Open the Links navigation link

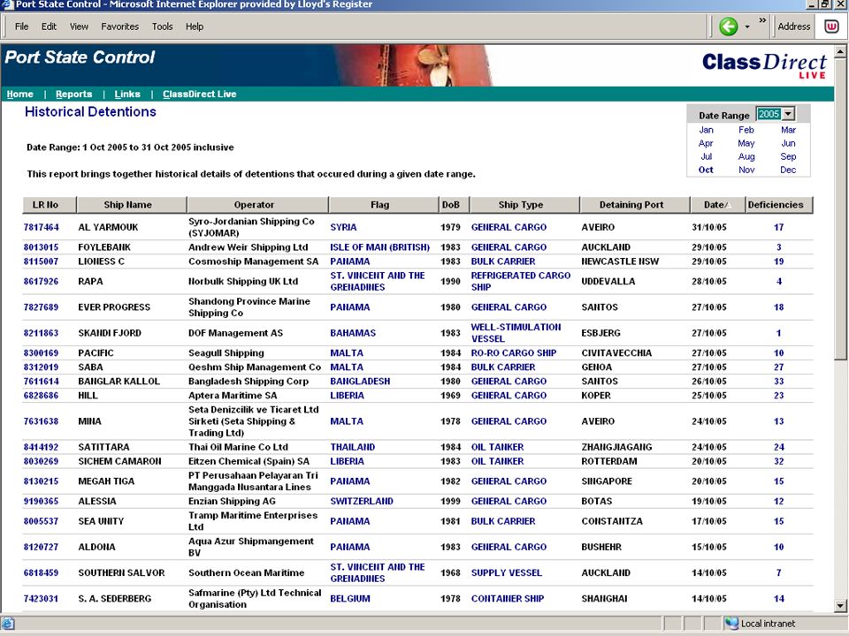tap(127, 95)
